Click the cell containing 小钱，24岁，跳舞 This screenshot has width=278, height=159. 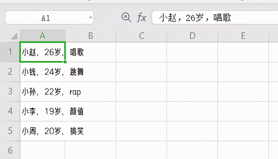click(43, 72)
